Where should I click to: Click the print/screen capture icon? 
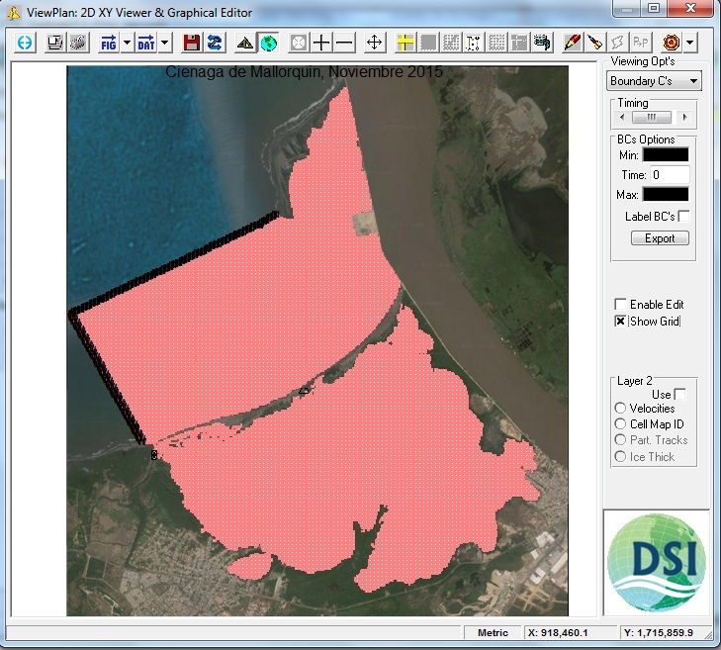coord(55,43)
